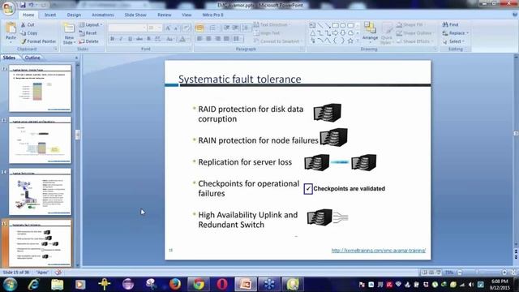Toggle italic formatting

tap(121, 39)
